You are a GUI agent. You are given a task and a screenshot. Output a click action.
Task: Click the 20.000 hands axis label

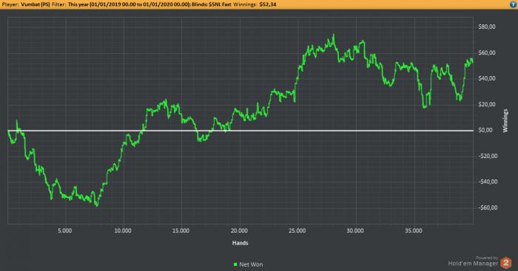pyautogui.click(x=239, y=231)
